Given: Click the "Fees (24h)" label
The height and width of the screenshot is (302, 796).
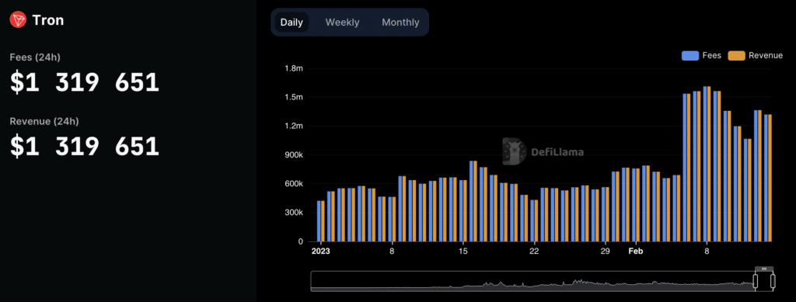Looking at the screenshot, I should click(x=35, y=57).
